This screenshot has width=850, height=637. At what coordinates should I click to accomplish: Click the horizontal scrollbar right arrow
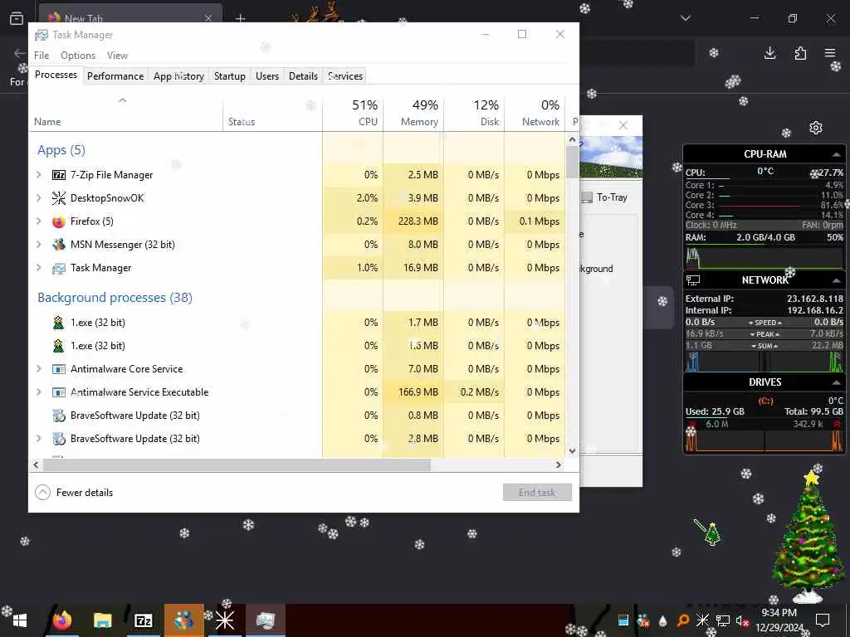coord(559,464)
